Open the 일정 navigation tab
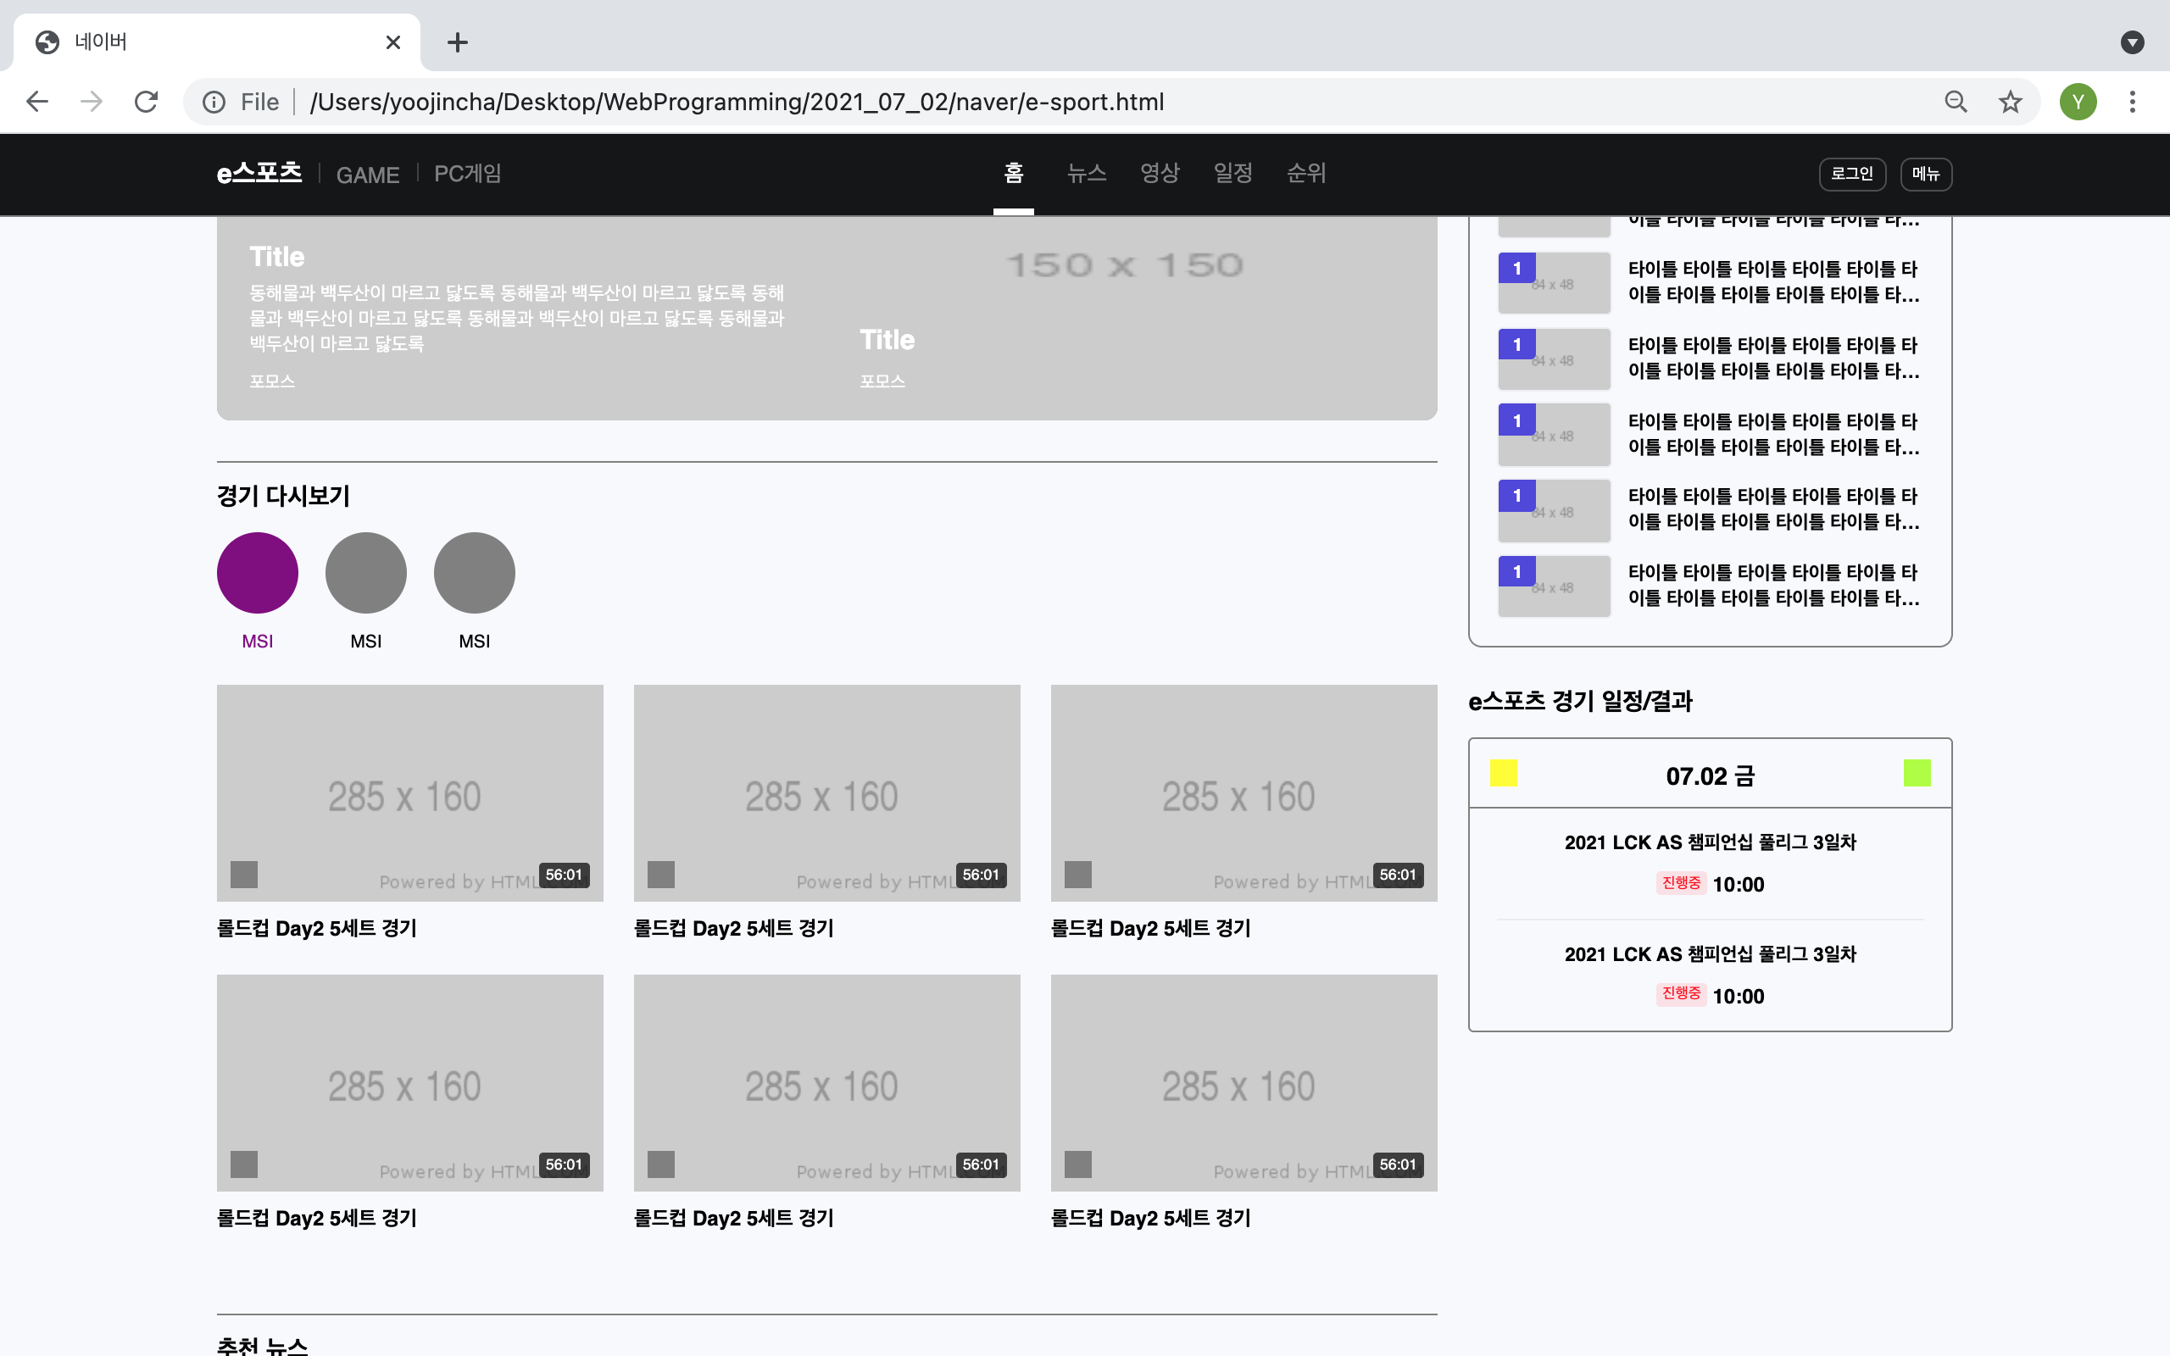Viewport: 2170px width, 1356px height. coord(1233,173)
